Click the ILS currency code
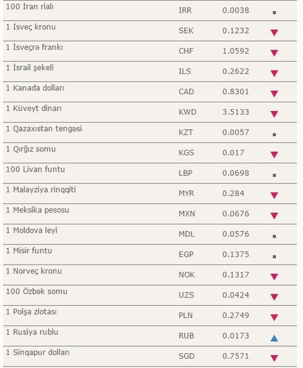303x368 pixels. (185, 71)
